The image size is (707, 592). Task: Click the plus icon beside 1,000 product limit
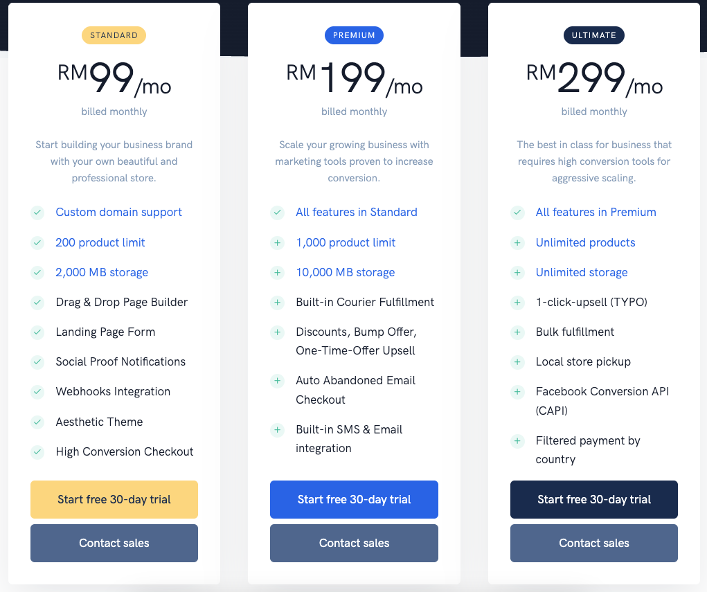click(x=278, y=243)
